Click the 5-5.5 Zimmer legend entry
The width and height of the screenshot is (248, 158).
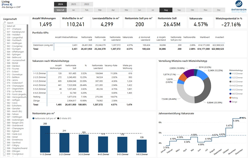(236, 90)
